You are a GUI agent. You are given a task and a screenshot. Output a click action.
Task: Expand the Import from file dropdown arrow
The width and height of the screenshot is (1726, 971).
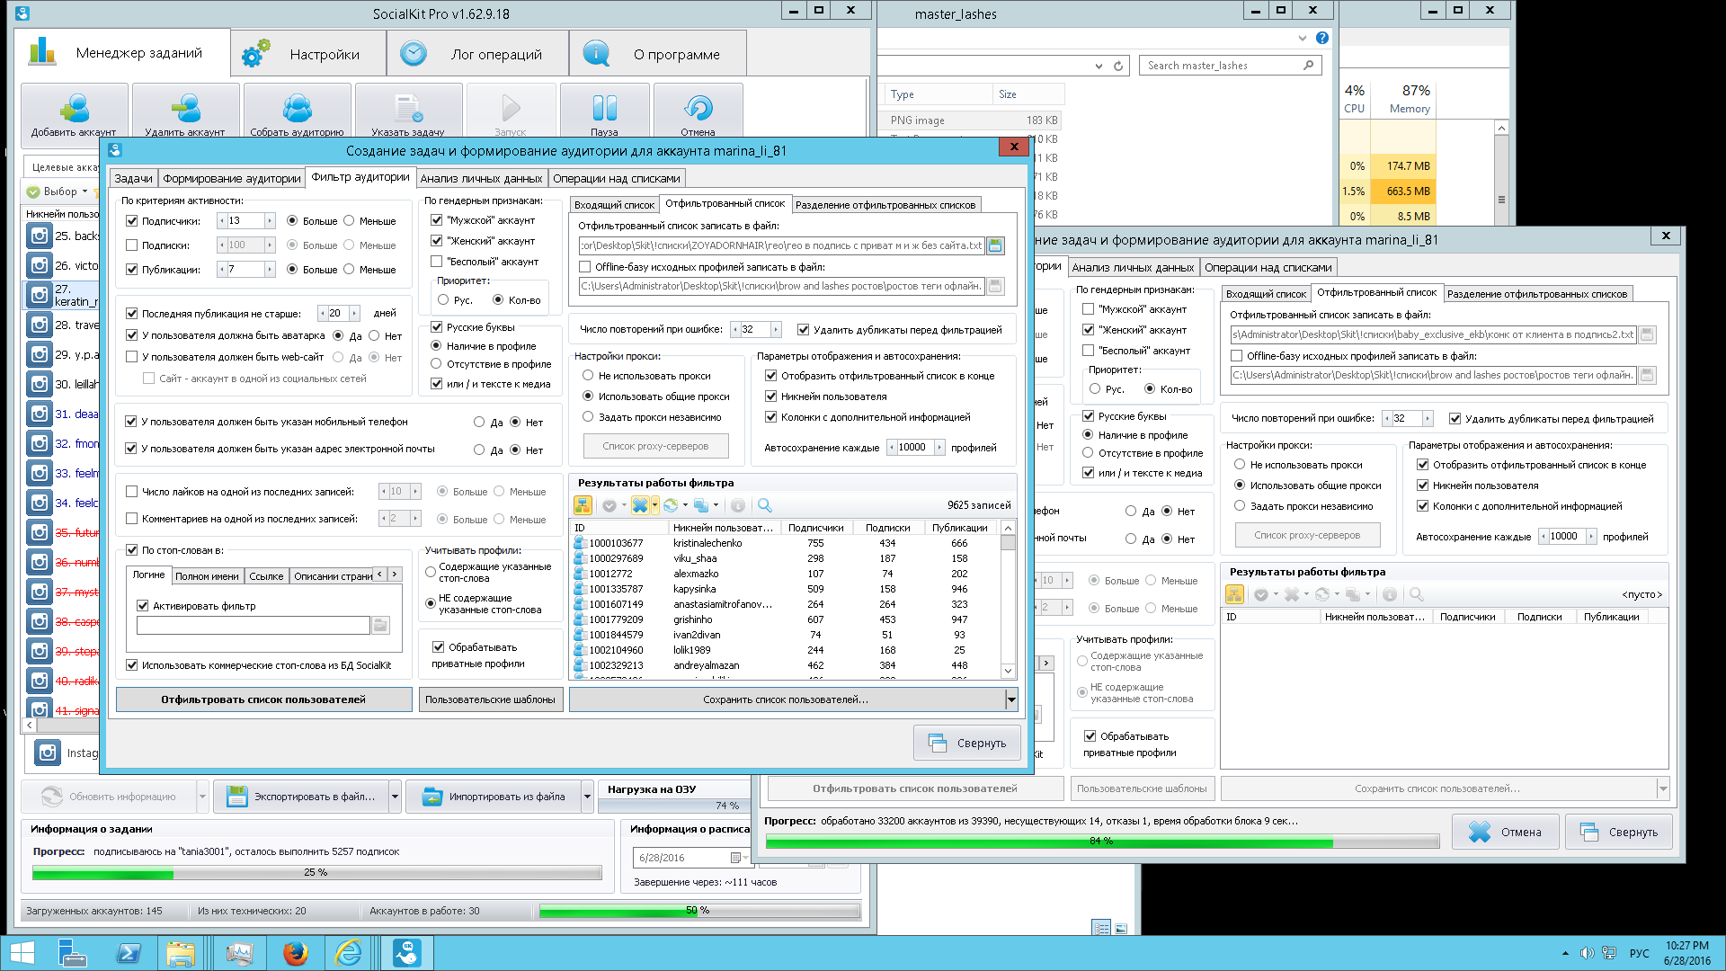pyautogui.click(x=587, y=797)
